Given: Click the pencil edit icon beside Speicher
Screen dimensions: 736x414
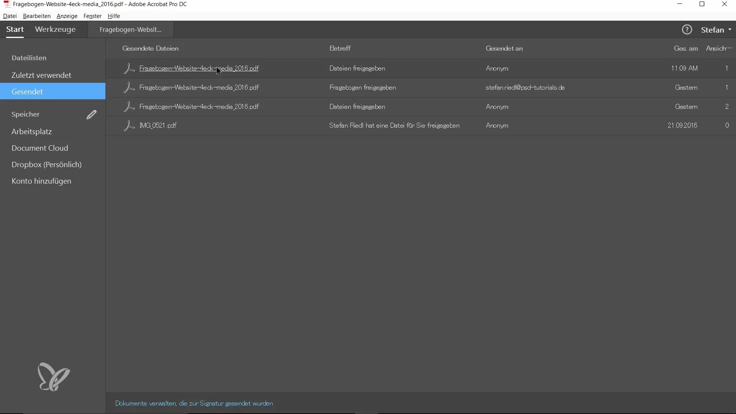Looking at the screenshot, I should [91, 115].
